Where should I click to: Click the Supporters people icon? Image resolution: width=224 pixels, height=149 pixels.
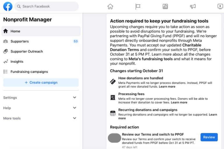click(6, 41)
